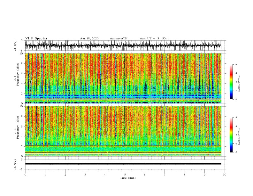Image resolution: width=253 pixels, height=196 pixels.
Task: Click the ch.2 "Frequency (kHz)" axis label
Action: click(x=18, y=127)
